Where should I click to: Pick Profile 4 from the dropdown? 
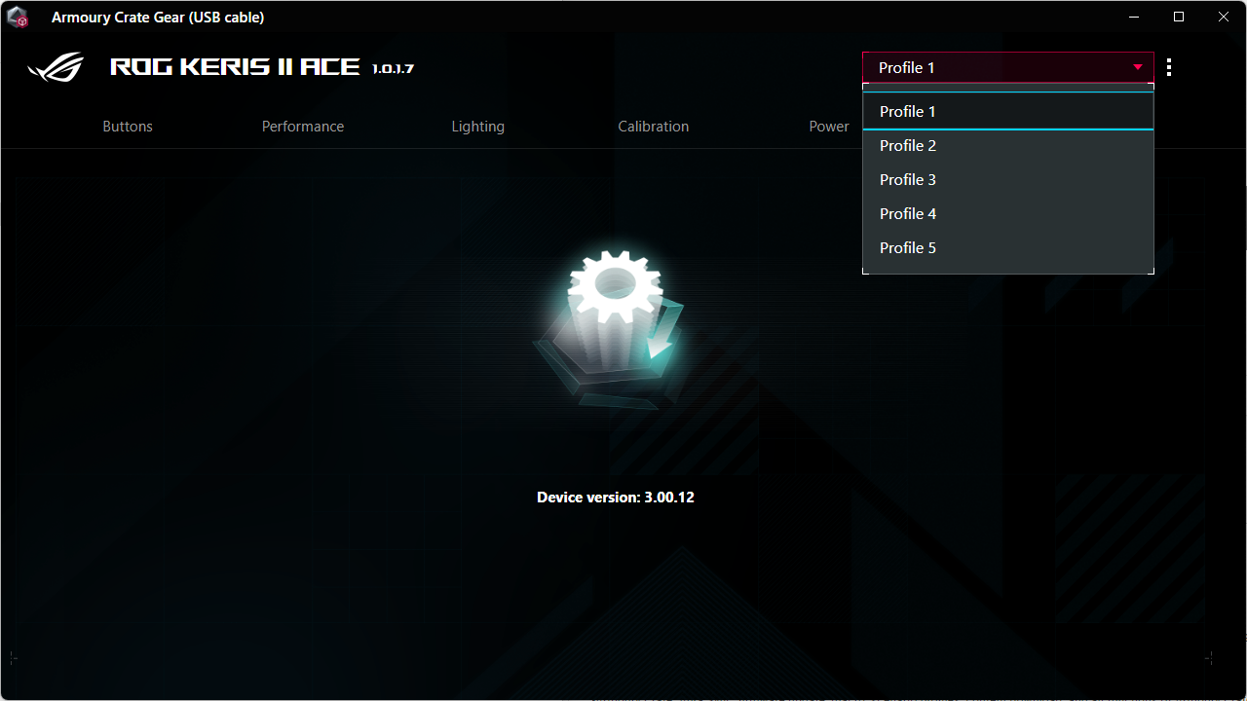coord(1008,213)
